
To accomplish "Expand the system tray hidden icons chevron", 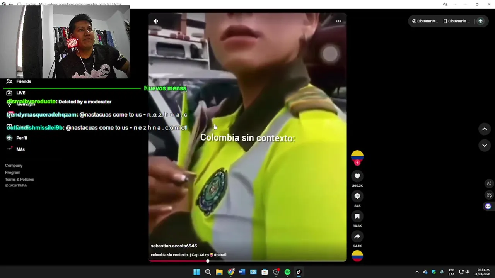I will [x=417, y=272].
